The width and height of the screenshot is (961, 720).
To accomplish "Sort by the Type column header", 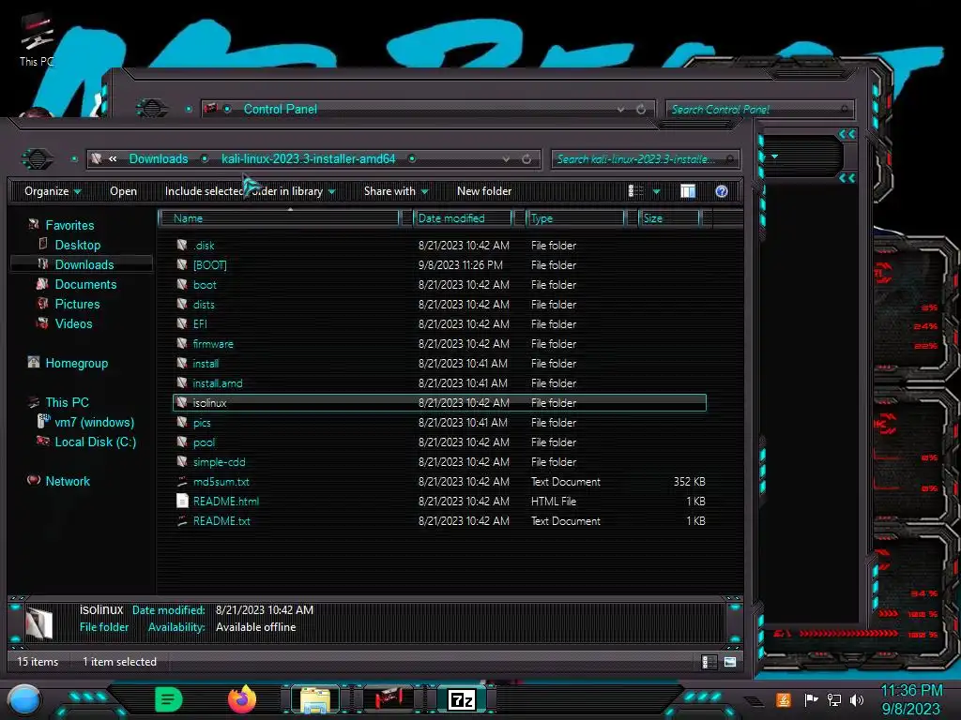I will 575,217.
